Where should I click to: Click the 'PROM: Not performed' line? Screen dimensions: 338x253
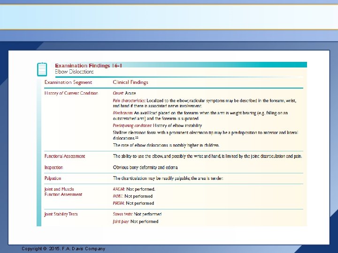tap(133, 203)
